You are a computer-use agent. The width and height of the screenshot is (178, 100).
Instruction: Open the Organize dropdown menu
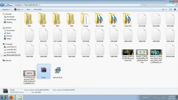[6, 9]
